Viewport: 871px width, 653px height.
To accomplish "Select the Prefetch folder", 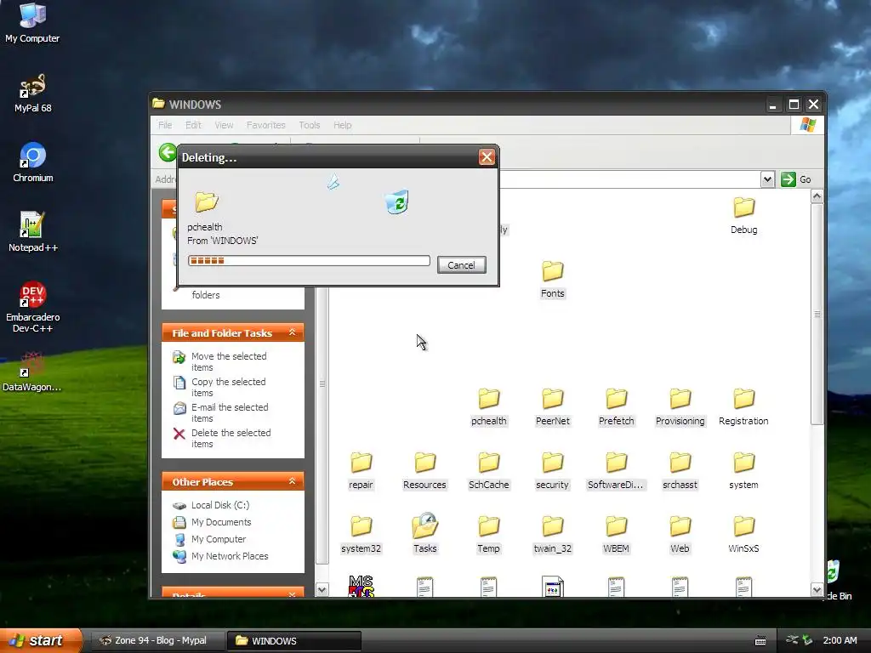I will [616, 407].
